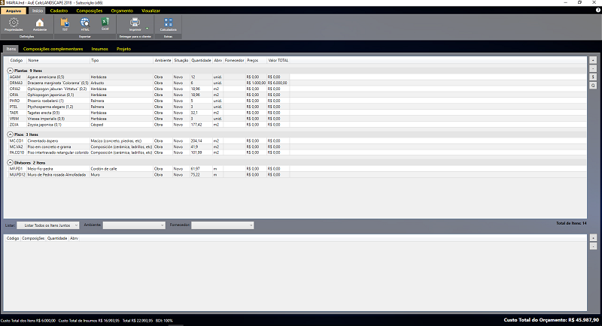Click the magnifier search button
This screenshot has height=326, width=602.
[593, 86]
